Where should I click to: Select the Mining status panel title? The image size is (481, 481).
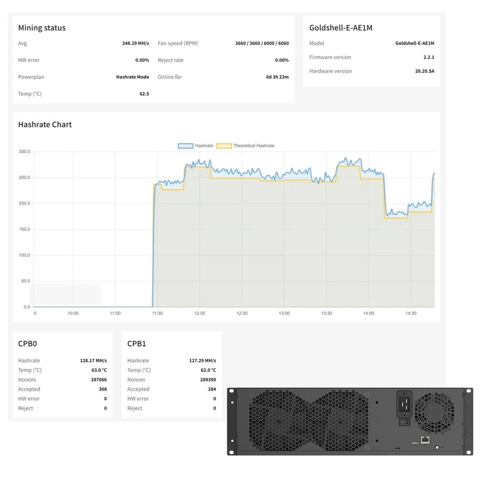(42, 28)
